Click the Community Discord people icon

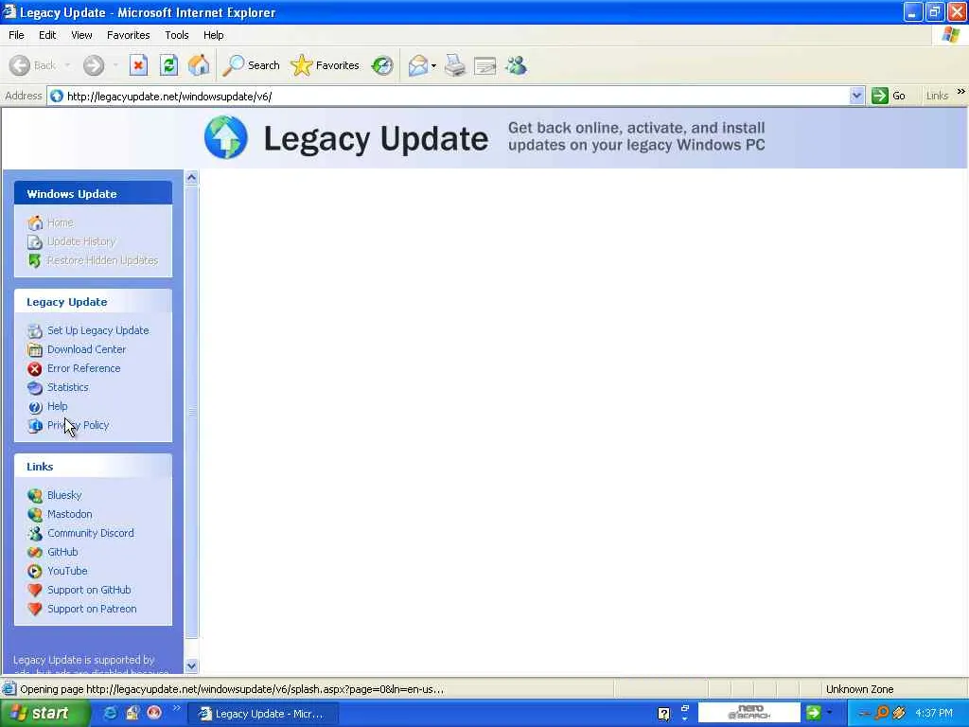point(35,533)
